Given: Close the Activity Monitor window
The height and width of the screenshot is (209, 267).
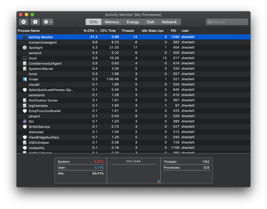Looking at the screenshot, I should tap(21, 15).
